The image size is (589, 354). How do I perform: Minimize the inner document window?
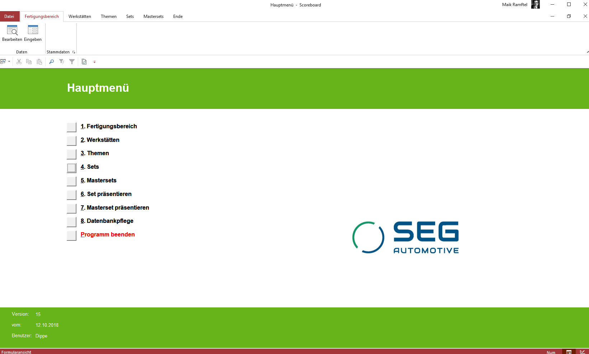(x=552, y=16)
